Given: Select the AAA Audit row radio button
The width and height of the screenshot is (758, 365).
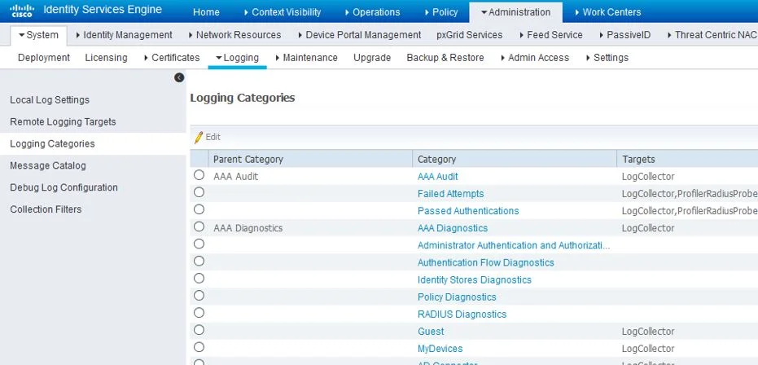Looking at the screenshot, I should pos(199,175).
